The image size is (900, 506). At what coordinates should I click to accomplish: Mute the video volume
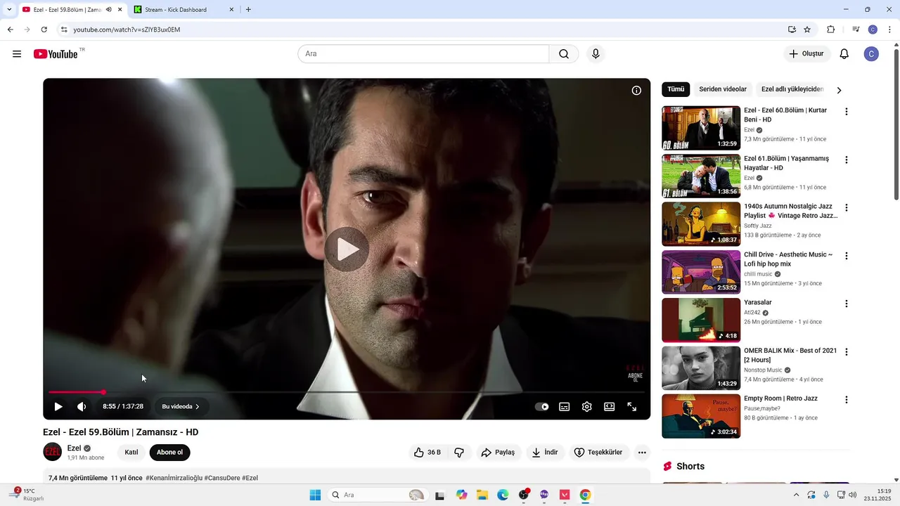(82, 406)
